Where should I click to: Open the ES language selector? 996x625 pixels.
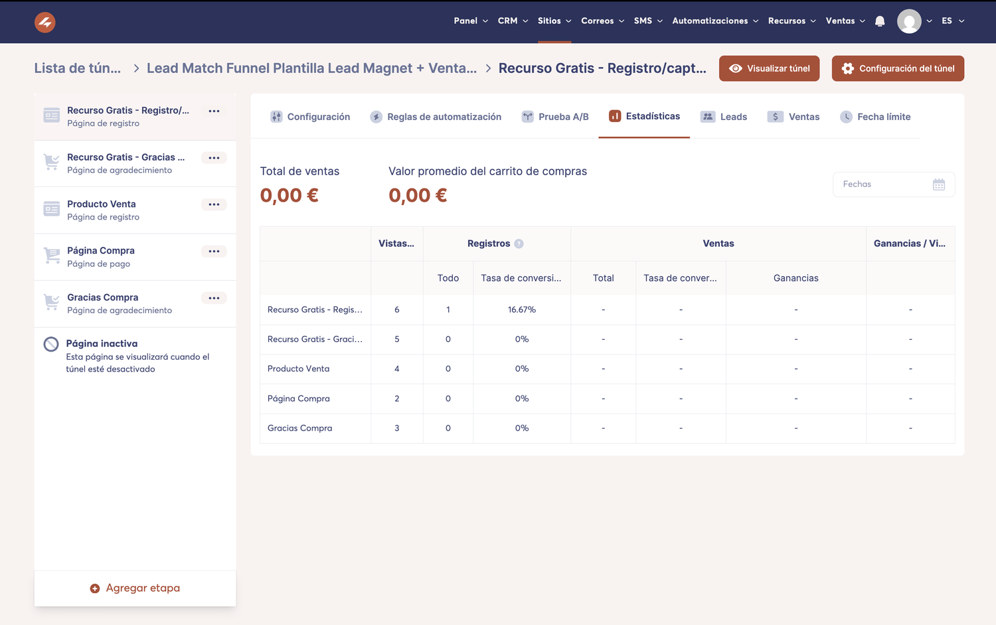pos(953,21)
